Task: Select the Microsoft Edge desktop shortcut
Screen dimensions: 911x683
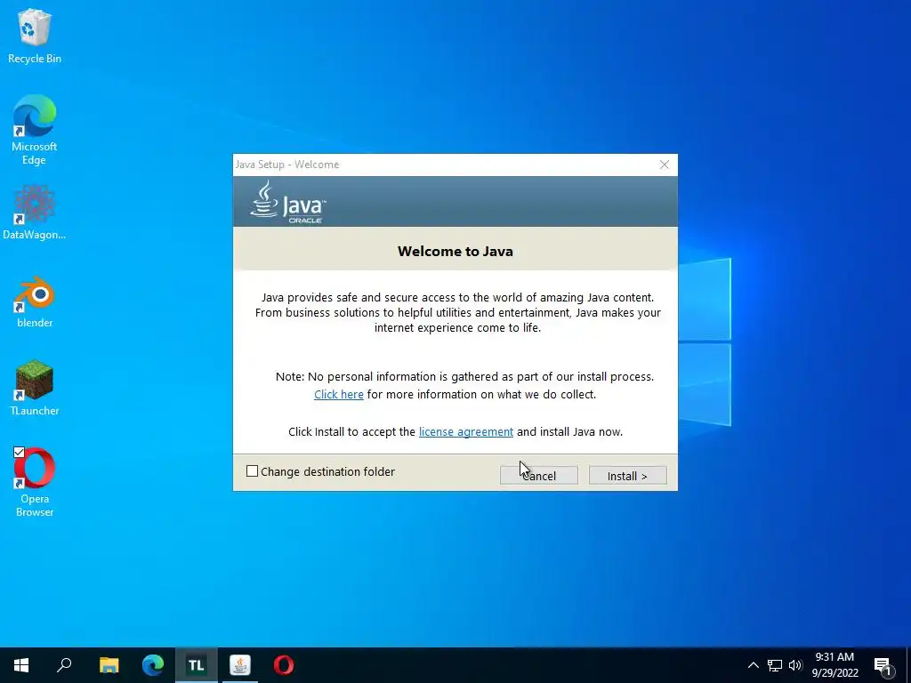Action: (35, 130)
